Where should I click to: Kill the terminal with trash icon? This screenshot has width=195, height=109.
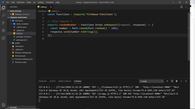point(177,81)
